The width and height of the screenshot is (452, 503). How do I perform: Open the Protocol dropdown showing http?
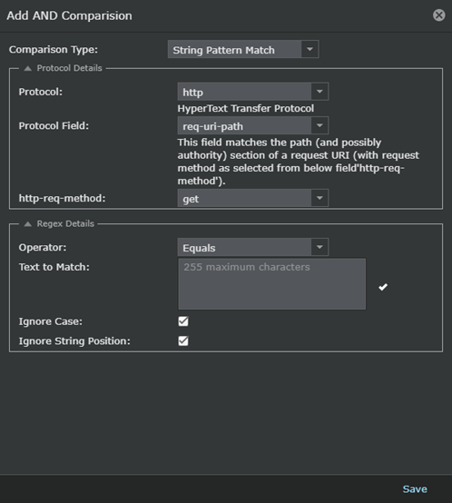tap(253, 92)
